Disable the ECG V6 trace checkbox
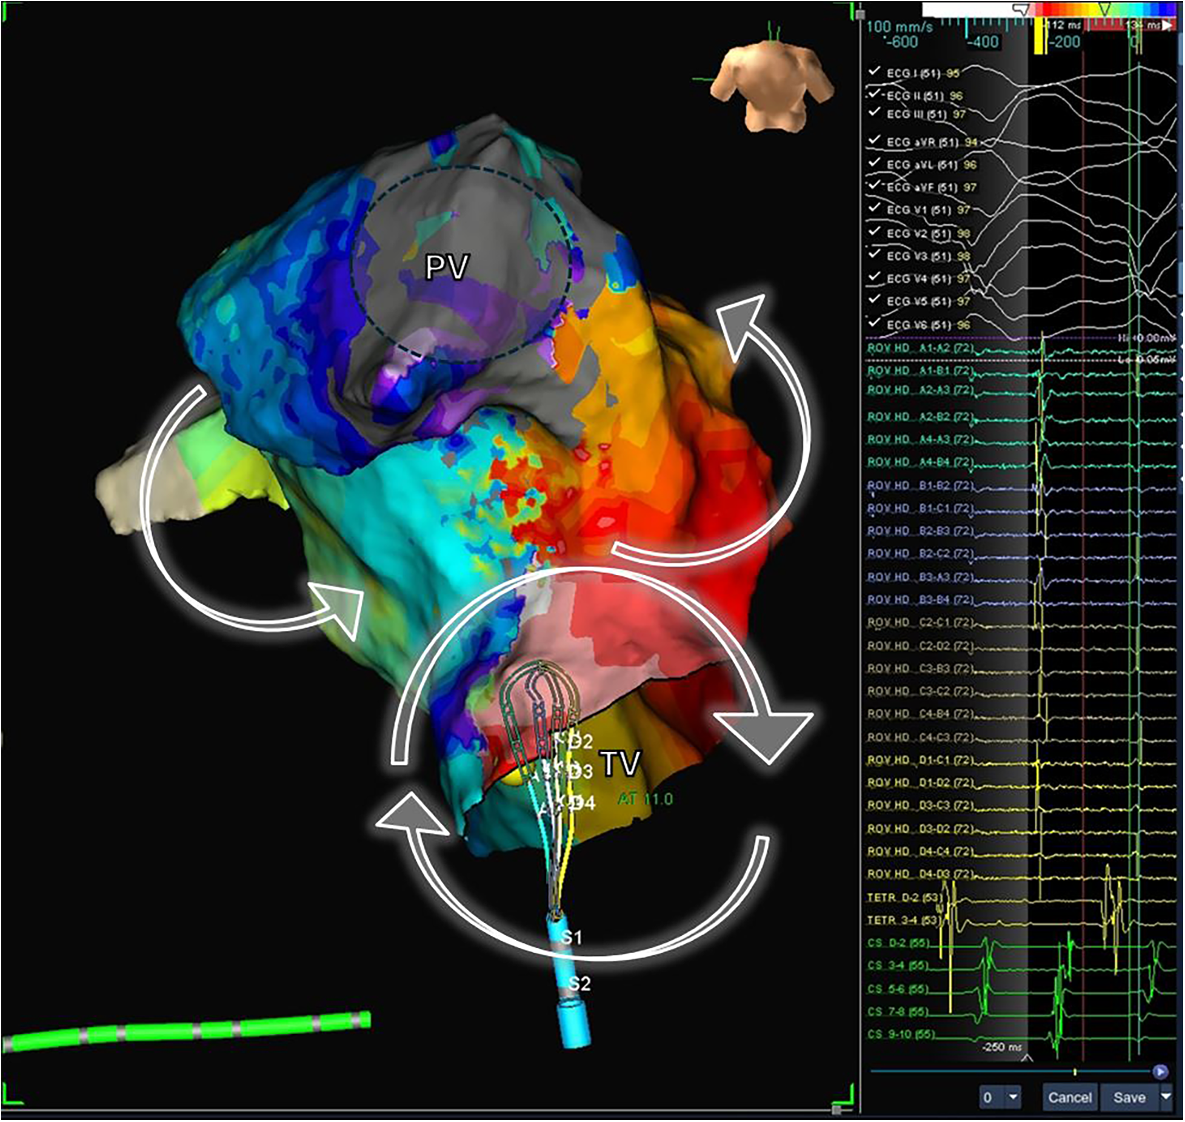Image resolution: width=1185 pixels, height=1122 pixels. point(873,323)
